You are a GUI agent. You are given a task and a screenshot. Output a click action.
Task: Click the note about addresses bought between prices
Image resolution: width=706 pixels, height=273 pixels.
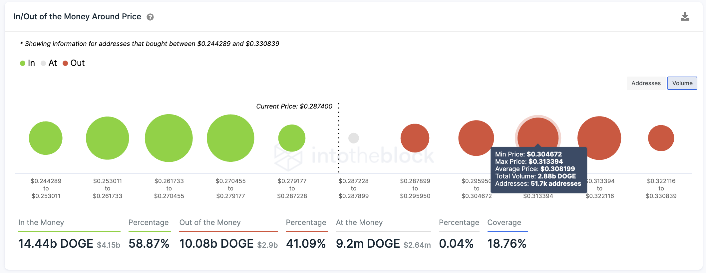click(150, 44)
